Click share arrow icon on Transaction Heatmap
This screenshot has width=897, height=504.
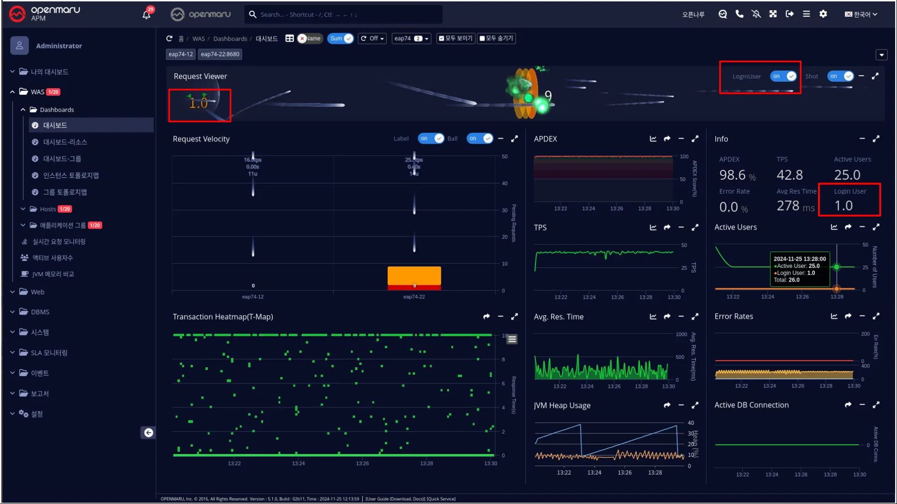click(x=486, y=317)
